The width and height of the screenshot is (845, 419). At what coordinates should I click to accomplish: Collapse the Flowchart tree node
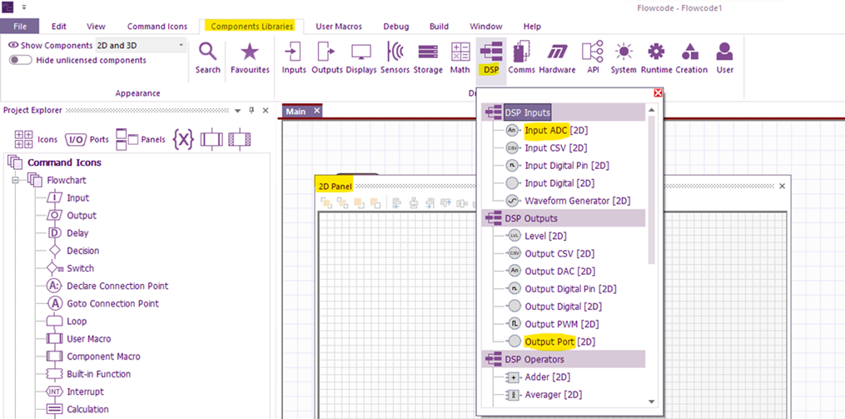pos(15,180)
